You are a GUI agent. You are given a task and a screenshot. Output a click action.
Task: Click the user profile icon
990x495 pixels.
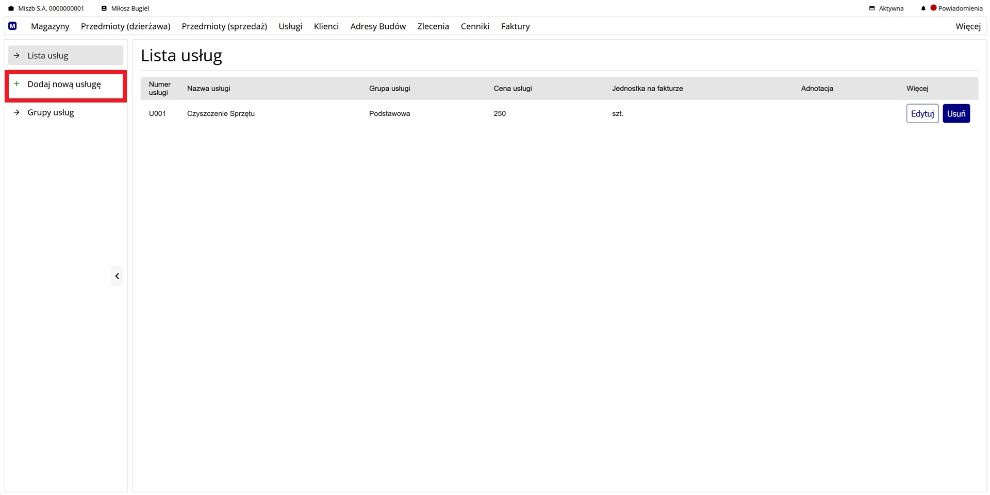pos(104,8)
